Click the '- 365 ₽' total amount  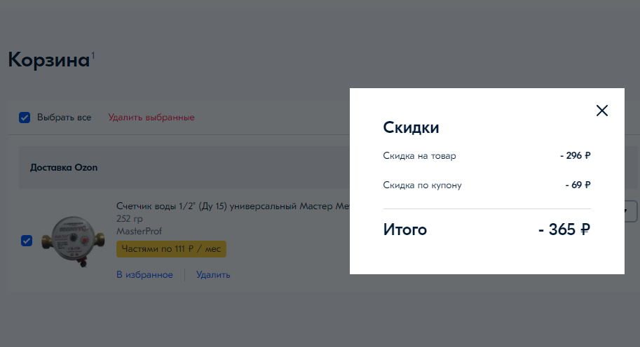(564, 229)
